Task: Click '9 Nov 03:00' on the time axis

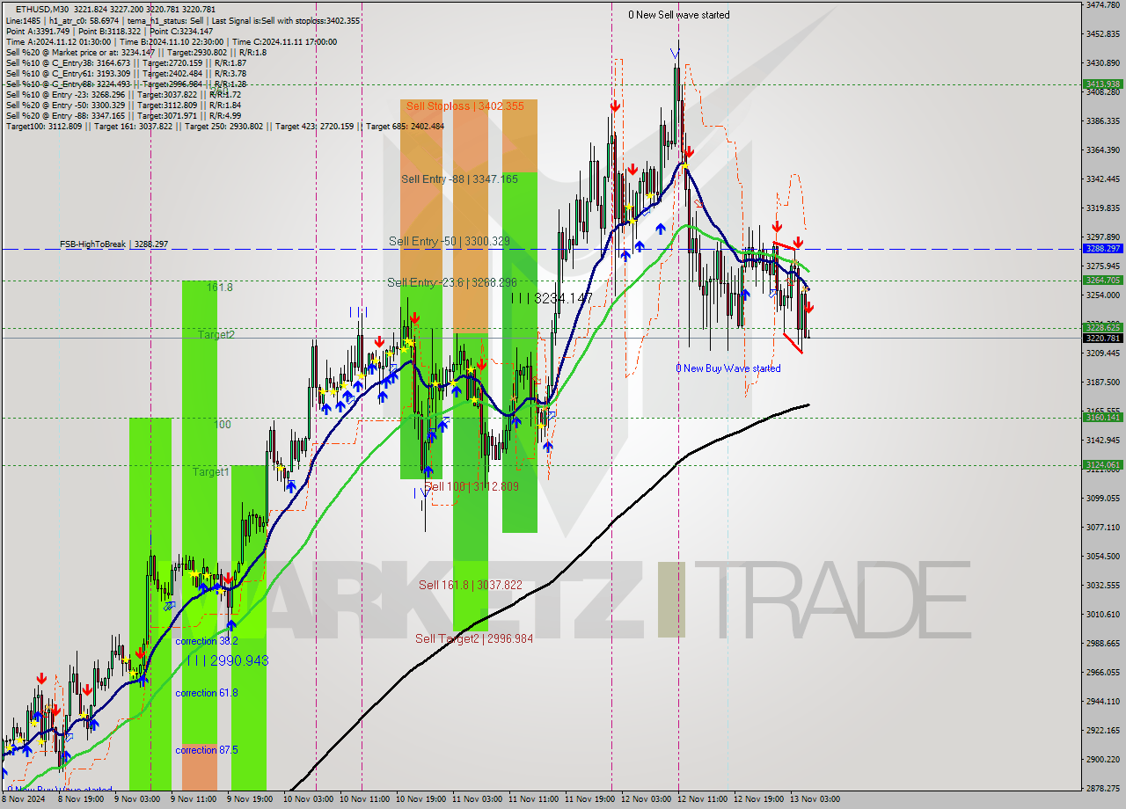Action: [136, 799]
